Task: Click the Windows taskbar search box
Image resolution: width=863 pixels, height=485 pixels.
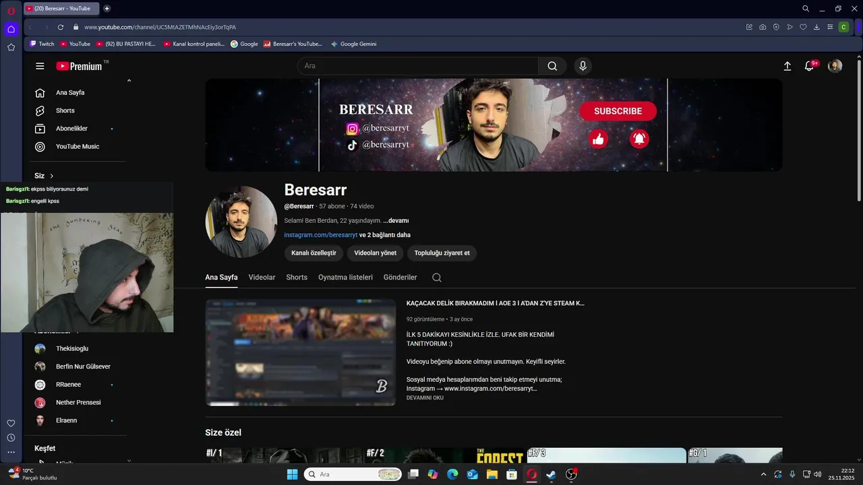Action: (353, 474)
